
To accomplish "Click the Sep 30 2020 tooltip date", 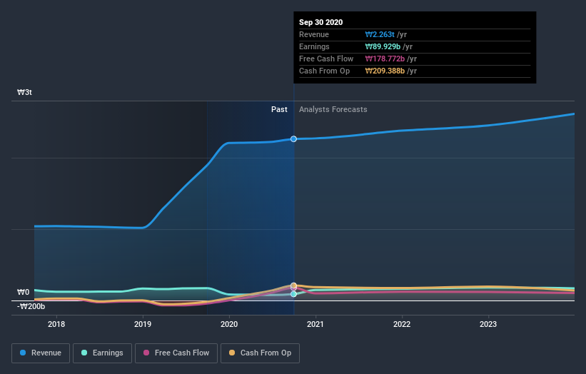I will [x=320, y=22].
